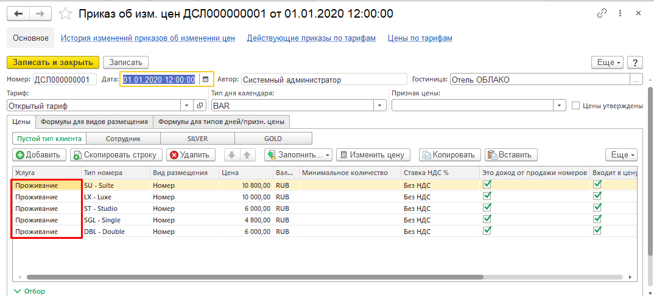The image size is (654, 296).
Task: Move row up with up arrow button
Action: pyautogui.click(x=247, y=155)
